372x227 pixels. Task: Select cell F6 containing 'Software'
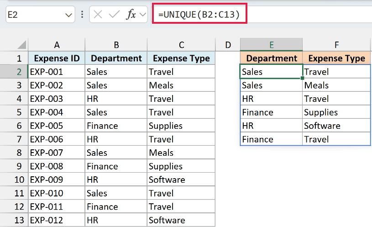pos(336,125)
